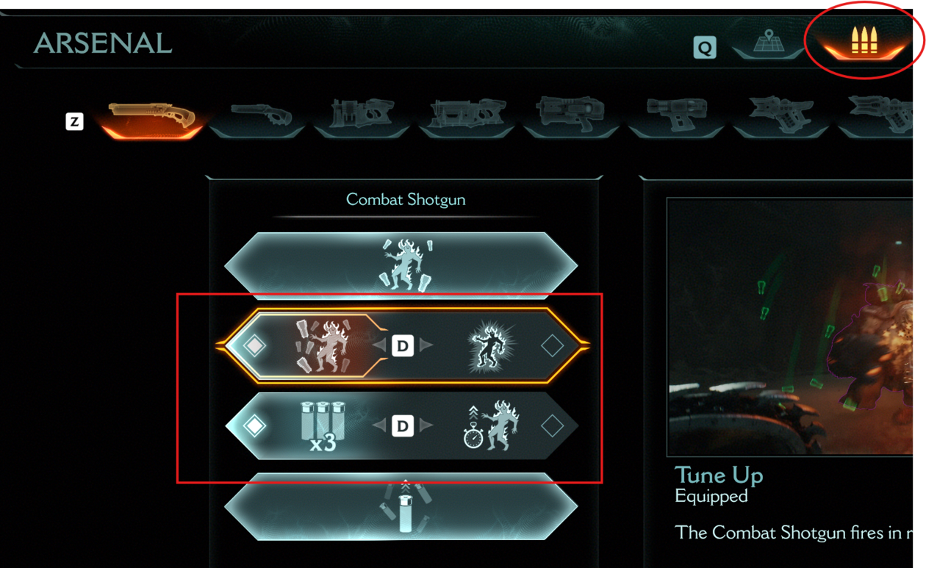
Task: Choose the third weapon in the weapon row
Action: 361,118
